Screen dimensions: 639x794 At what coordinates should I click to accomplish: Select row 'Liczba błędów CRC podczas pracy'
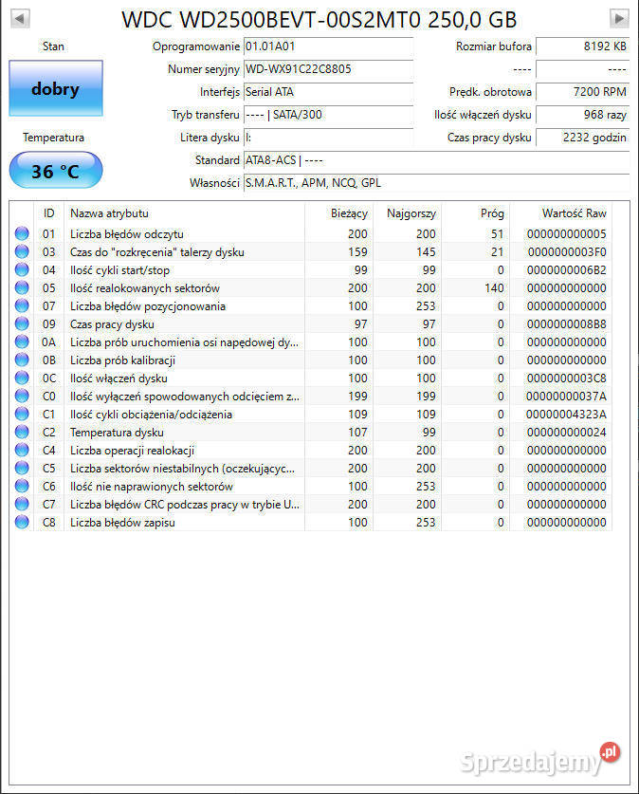(x=311, y=505)
